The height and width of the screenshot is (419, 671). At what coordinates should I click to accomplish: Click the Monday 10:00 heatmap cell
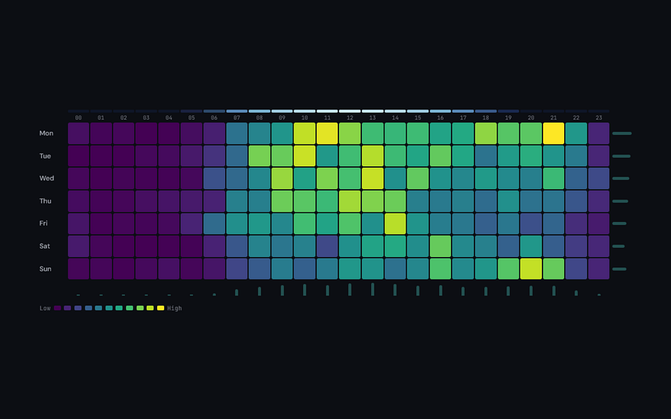[x=305, y=133]
